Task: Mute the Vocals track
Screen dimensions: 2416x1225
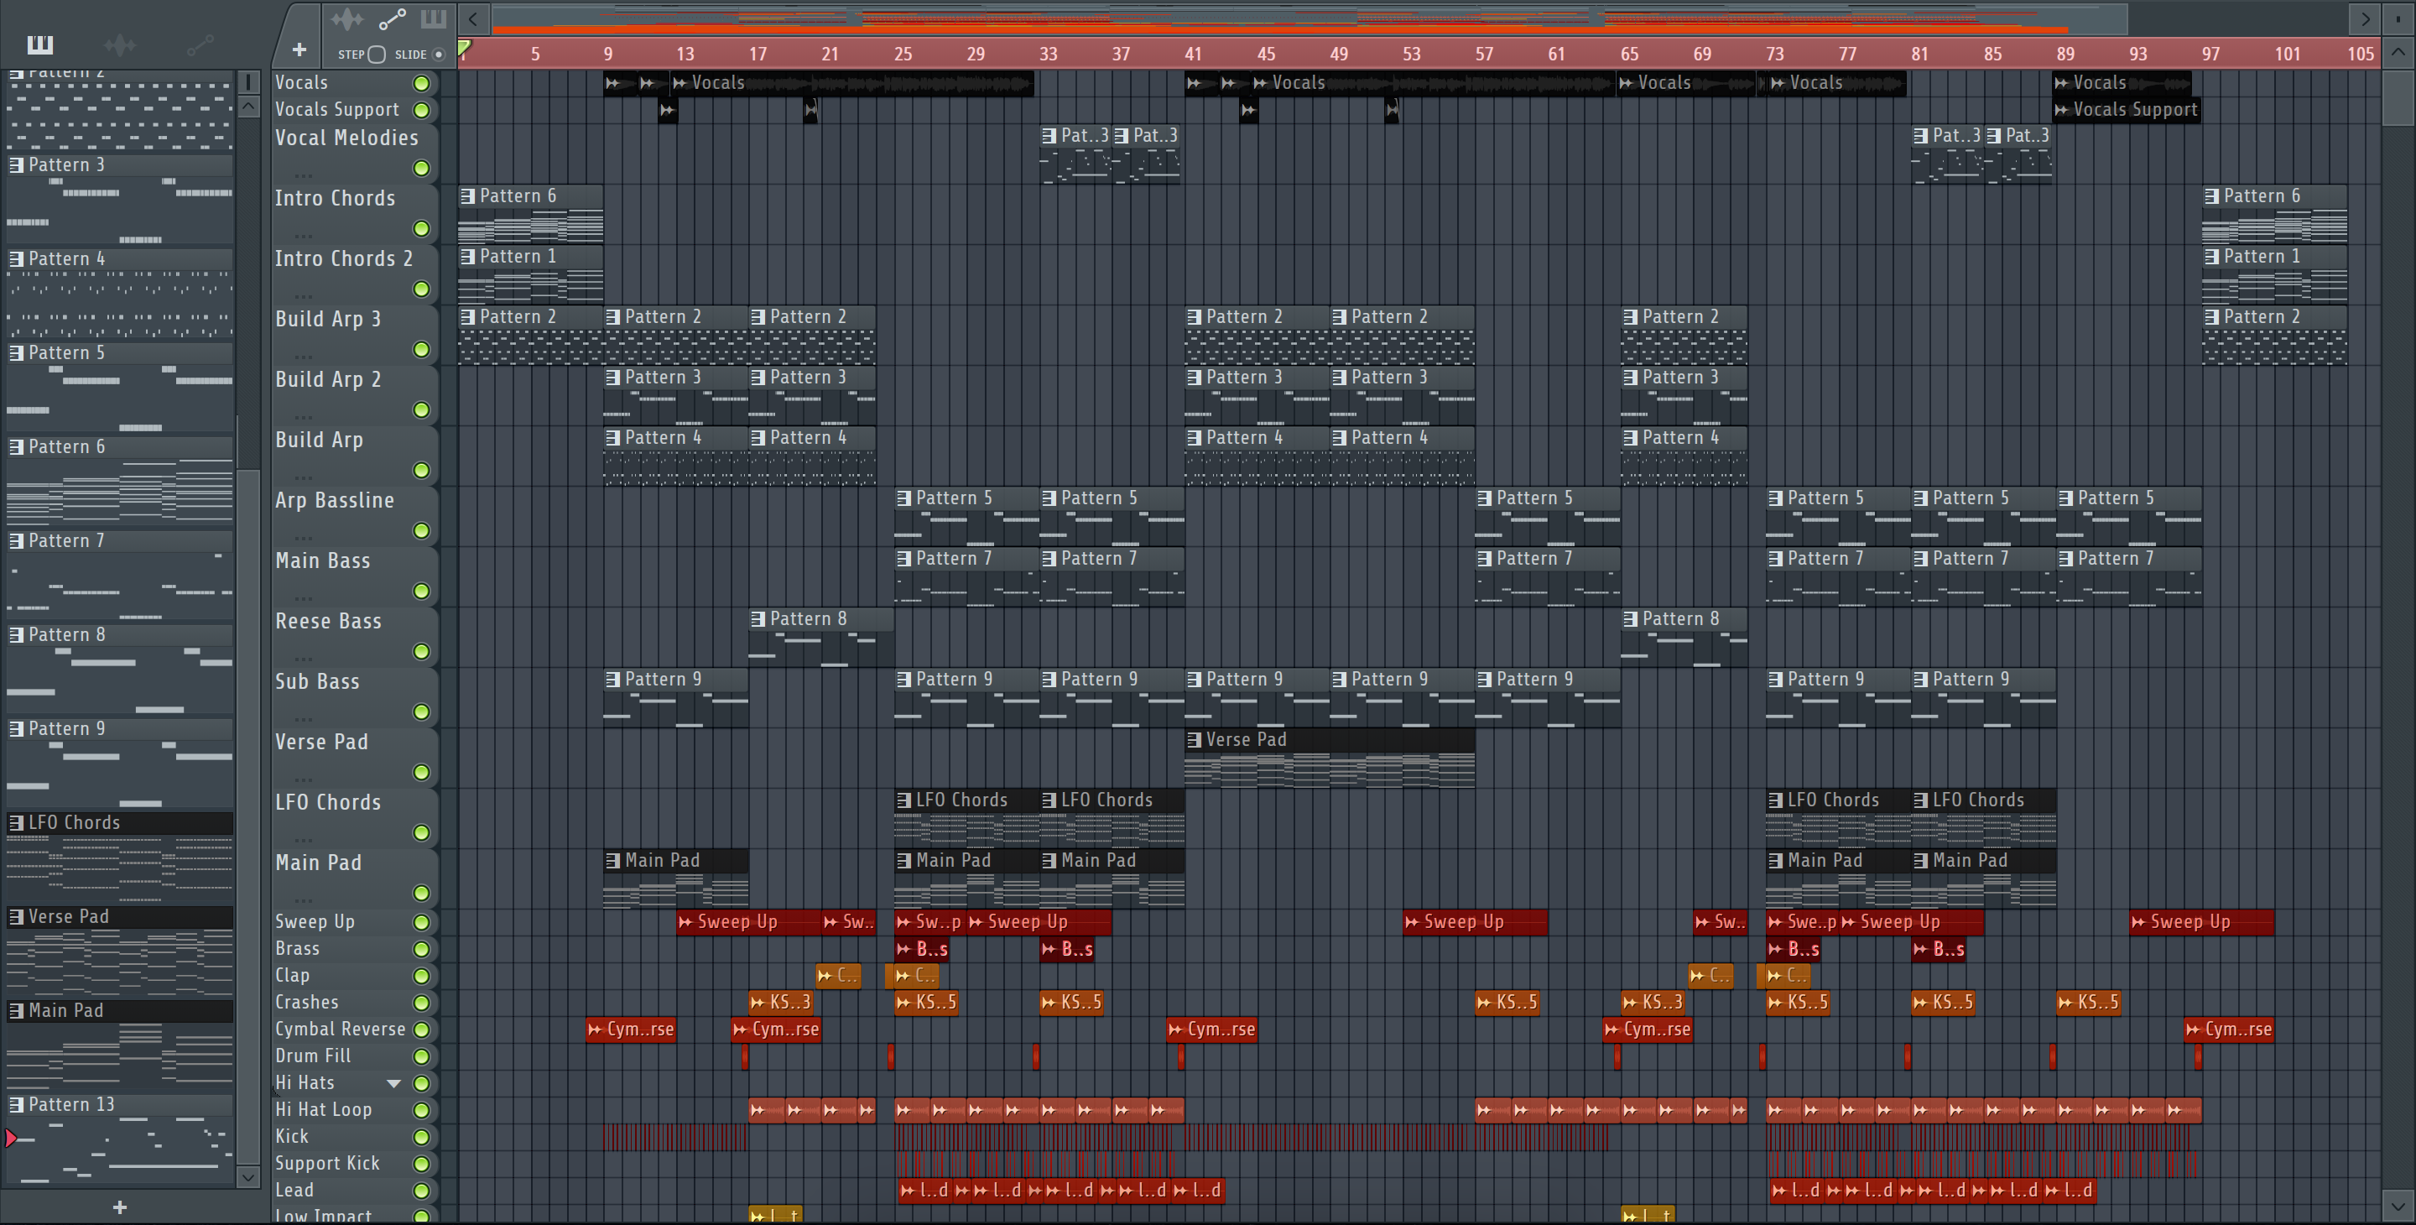Action: click(422, 83)
